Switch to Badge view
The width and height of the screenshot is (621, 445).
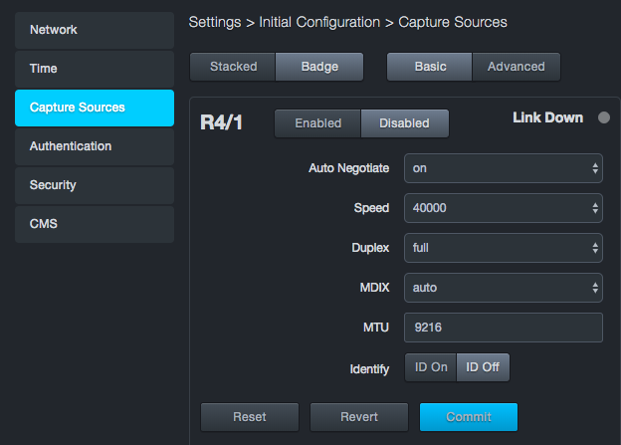coord(320,67)
